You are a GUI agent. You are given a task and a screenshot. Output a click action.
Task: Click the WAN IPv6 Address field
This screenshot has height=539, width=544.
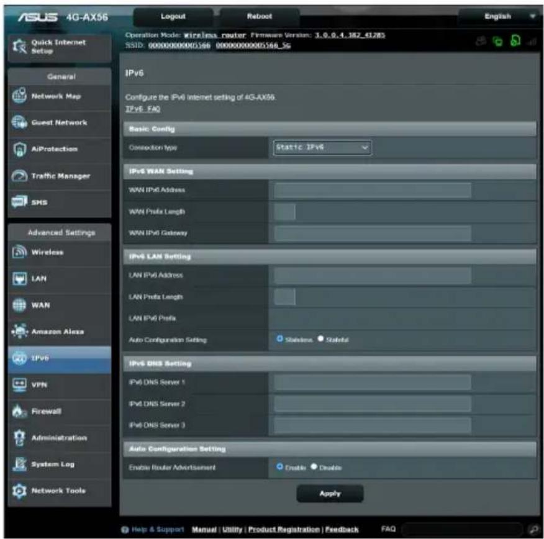point(373,190)
